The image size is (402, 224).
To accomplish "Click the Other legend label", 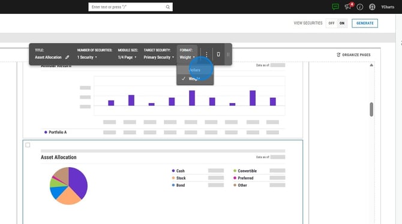I will coord(242,185).
